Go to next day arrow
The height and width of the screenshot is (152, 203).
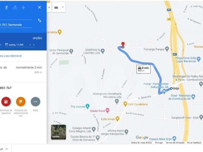click(x=34, y=45)
